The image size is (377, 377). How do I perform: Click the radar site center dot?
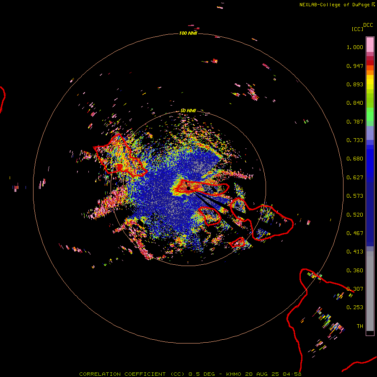tap(188, 188)
